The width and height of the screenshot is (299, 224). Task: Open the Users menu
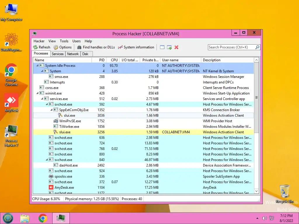click(77, 41)
